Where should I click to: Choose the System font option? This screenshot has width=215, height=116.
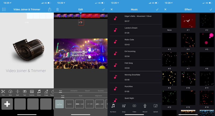tap(69, 104)
